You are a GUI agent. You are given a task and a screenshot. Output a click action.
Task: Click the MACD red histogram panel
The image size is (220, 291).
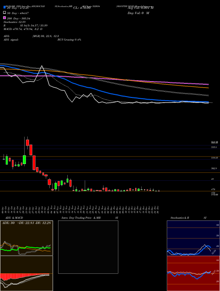click(x=26, y=273)
